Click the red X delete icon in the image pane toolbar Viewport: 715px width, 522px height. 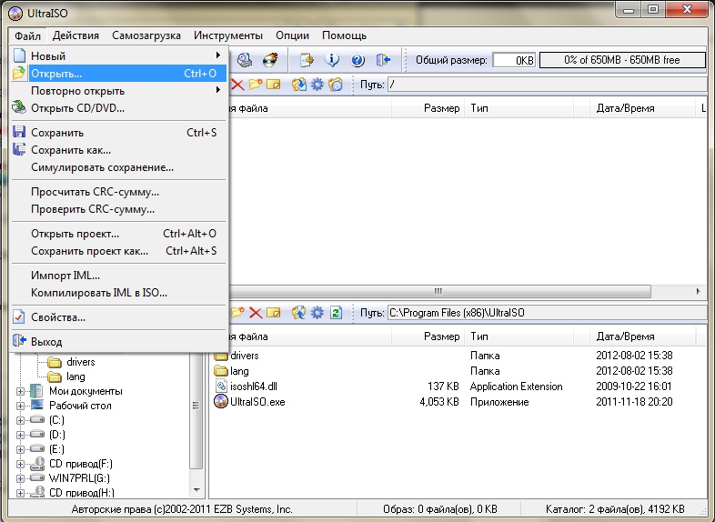pos(237,85)
